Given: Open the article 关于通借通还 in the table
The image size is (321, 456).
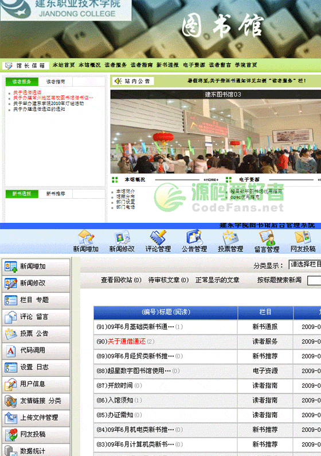Looking at the screenshot, I should tap(127, 341).
